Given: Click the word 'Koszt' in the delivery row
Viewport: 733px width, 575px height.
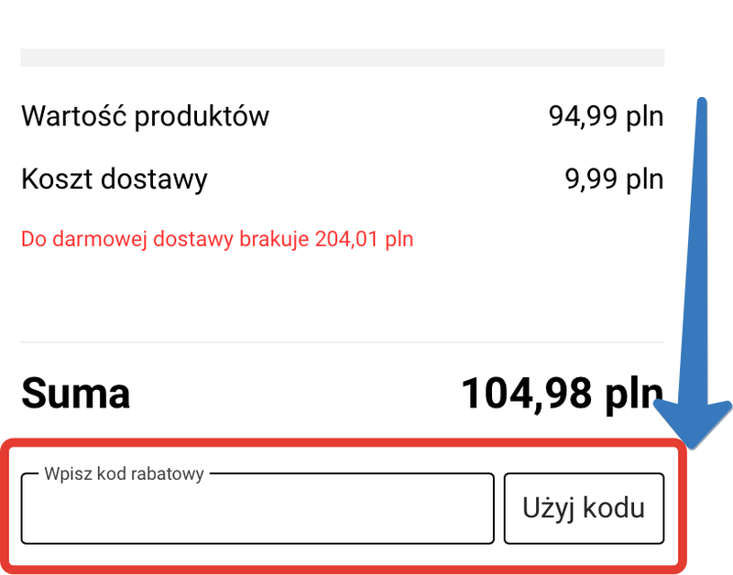Looking at the screenshot, I should click(54, 179).
